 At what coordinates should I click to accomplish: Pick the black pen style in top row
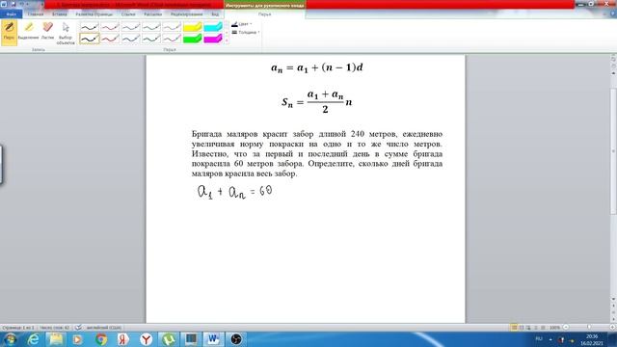(90, 27)
